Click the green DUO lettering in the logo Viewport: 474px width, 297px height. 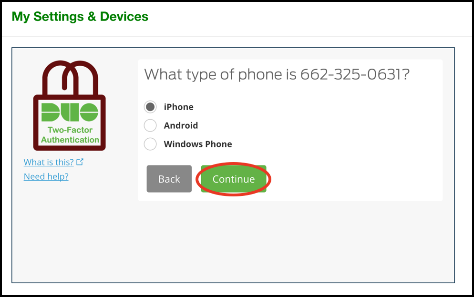(x=70, y=112)
